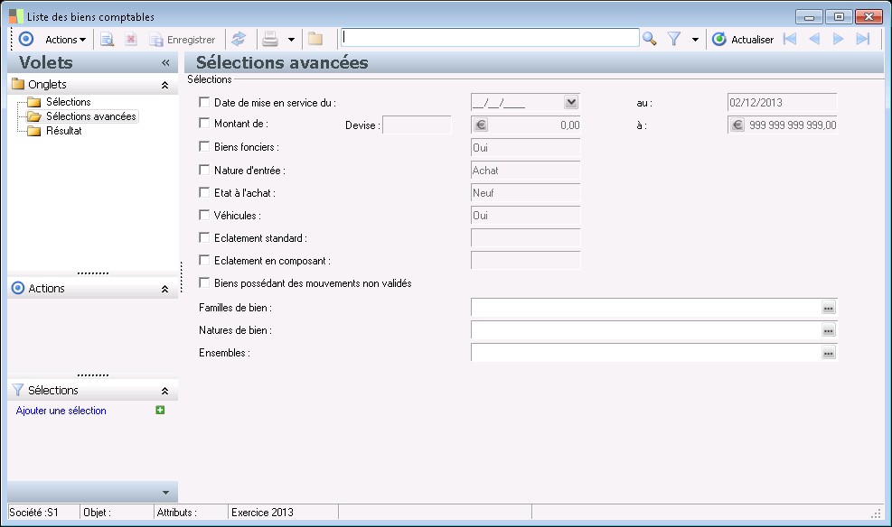Collapse the Volets side panel
The height and width of the screenshot is (527, 892).
165,62
